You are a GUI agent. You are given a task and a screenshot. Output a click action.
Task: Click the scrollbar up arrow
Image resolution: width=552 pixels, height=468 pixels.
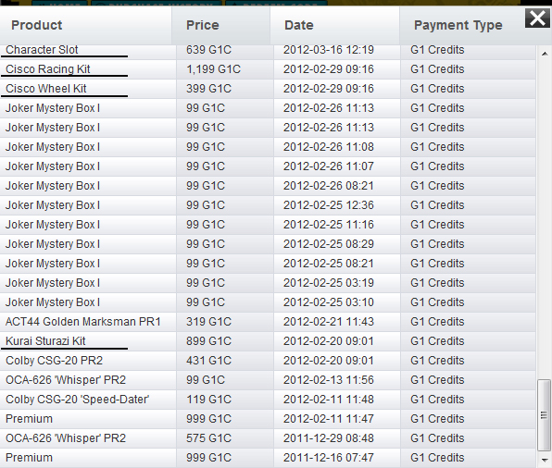click(x=545, y=54)
